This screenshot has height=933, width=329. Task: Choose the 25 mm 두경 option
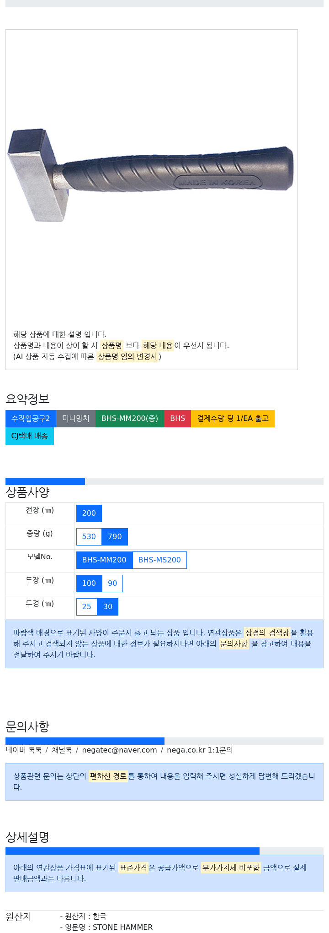[x=87, y=607]
